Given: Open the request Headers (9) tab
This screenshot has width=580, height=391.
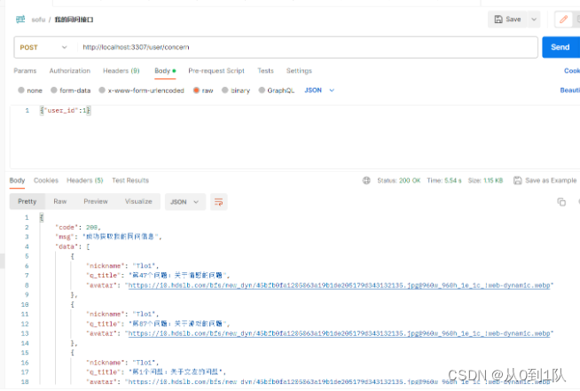Looking at the screenshot, I should (x=121, y=71).
